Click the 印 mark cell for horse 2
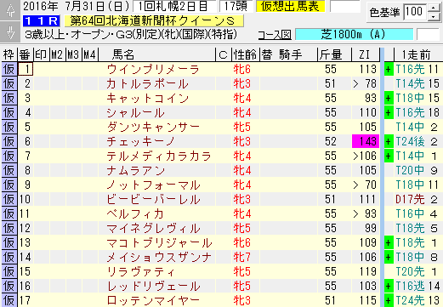 42,84
